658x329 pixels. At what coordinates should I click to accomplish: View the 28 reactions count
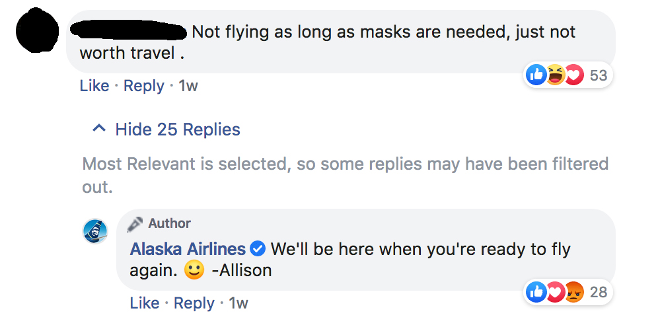tap(599, 292)
